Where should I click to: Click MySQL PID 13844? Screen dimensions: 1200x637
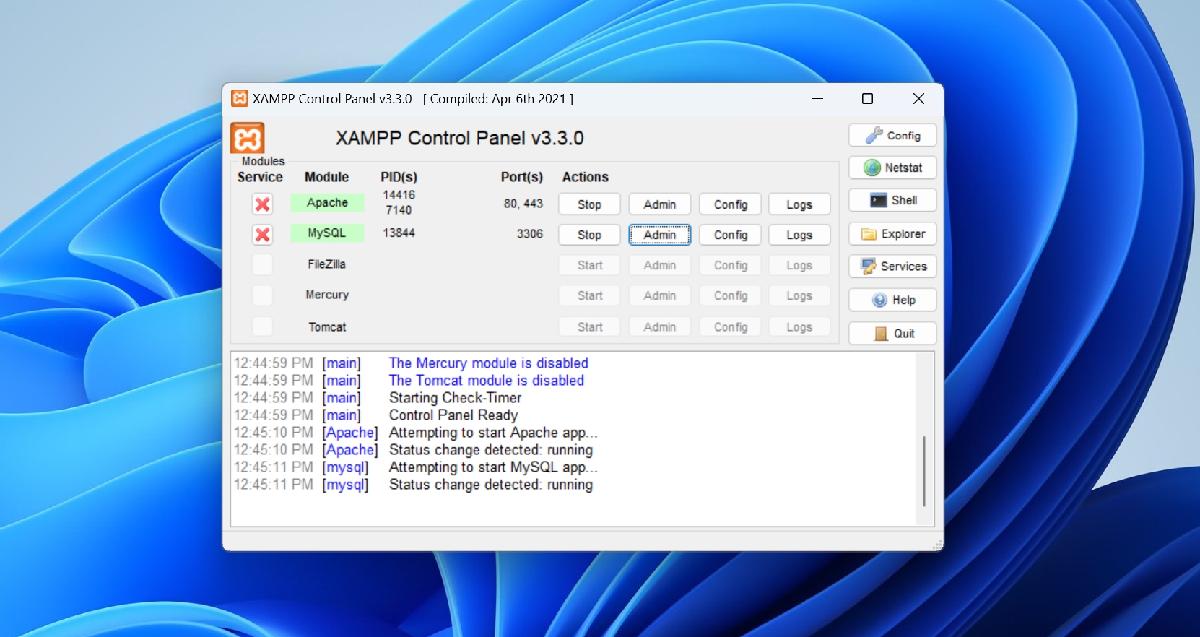click(x=399, y=233)
